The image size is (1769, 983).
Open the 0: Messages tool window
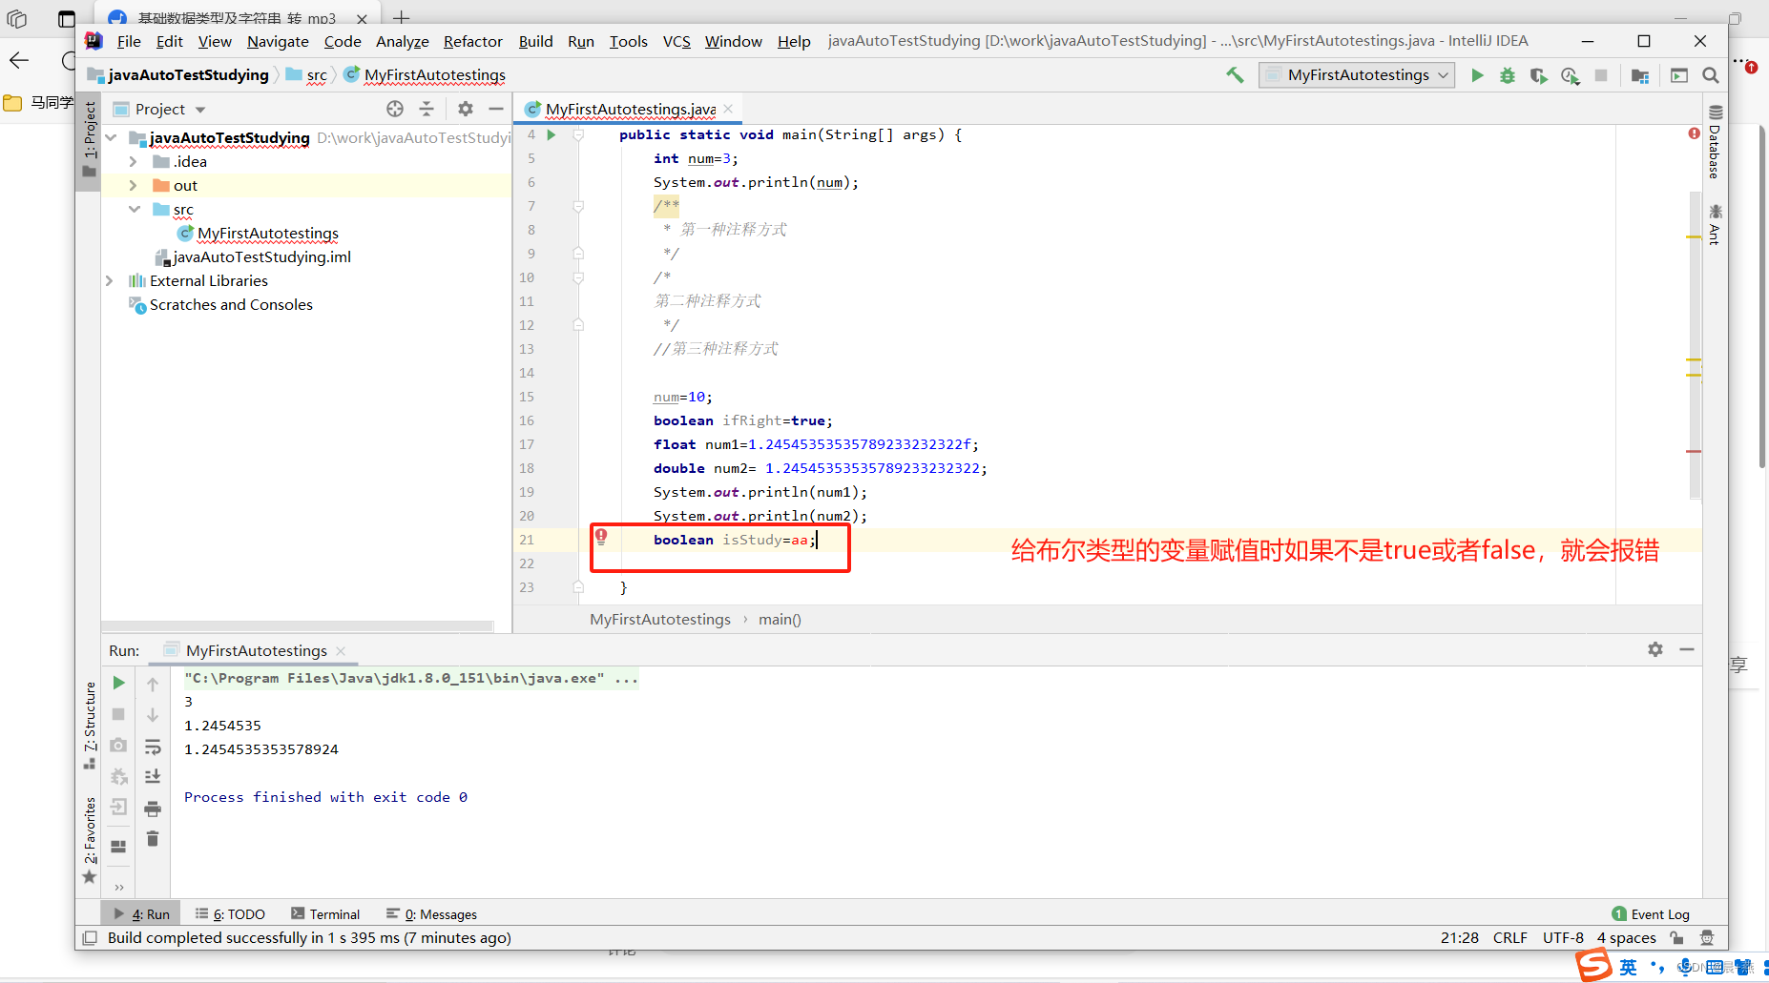click(x=431, y=914)
